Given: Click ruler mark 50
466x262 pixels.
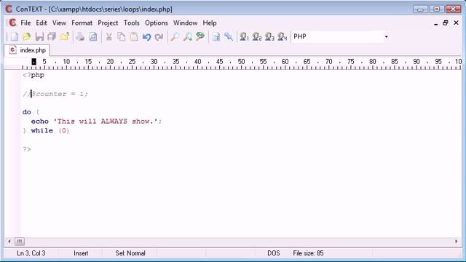Looking at the screenshot, I should 241,61.
